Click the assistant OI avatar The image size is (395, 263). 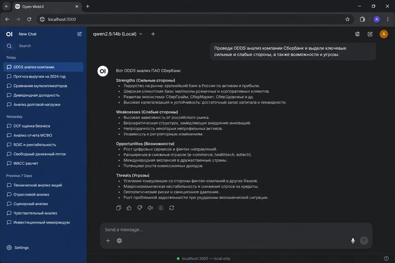(x=103, y=71)
